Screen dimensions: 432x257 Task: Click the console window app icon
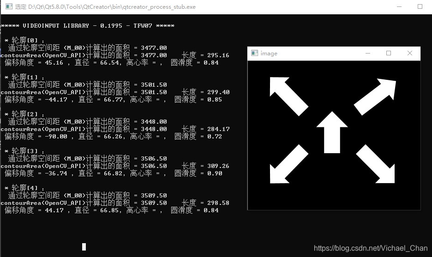click(9, 6)
